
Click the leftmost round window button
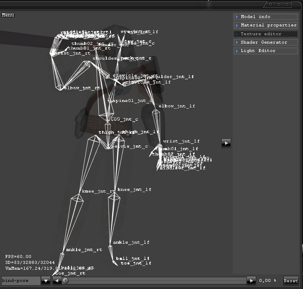click(x=270, y=4)
